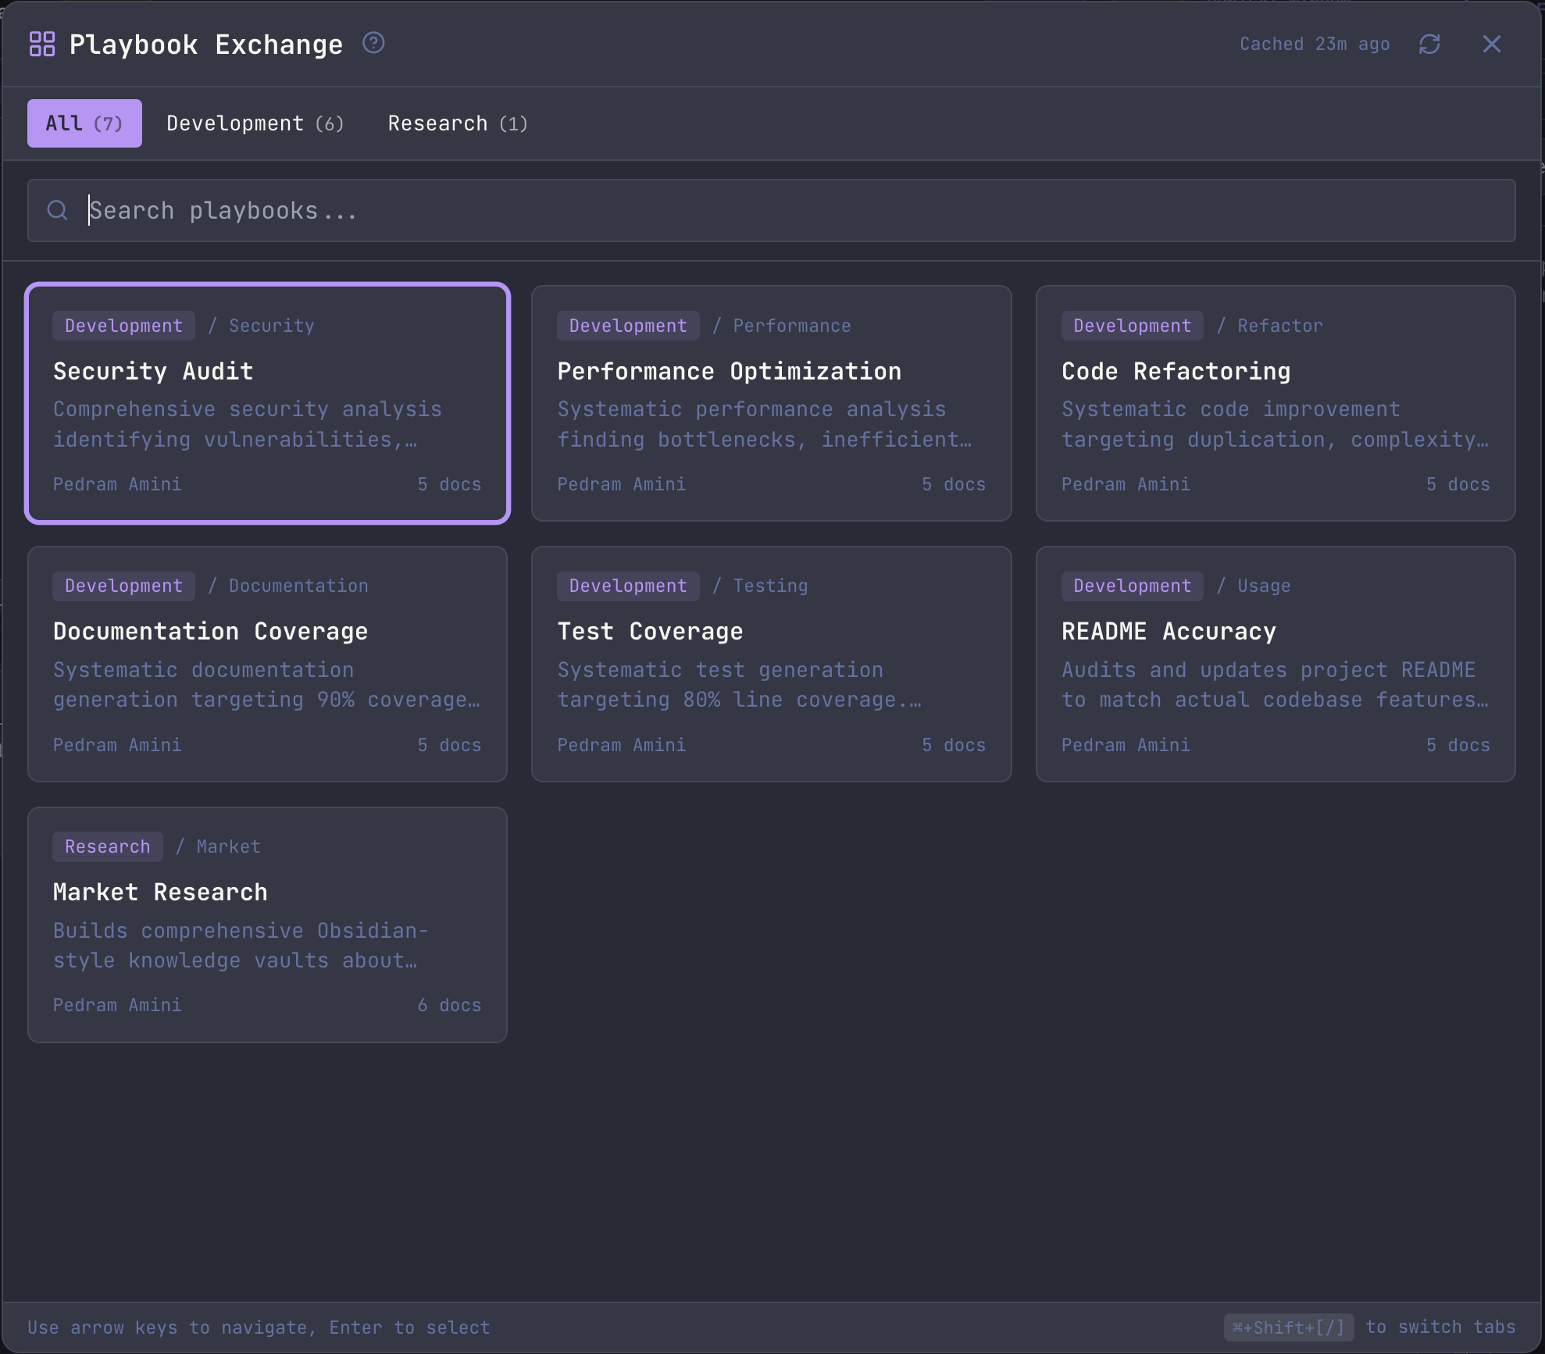1545x1354 pixels.
Task: Refresh the playbook cache
Action: 1429,44
